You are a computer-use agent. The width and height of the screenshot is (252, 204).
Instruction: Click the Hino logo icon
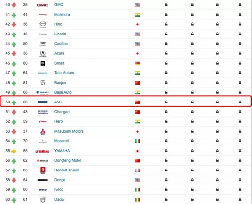tap(43, 24)
